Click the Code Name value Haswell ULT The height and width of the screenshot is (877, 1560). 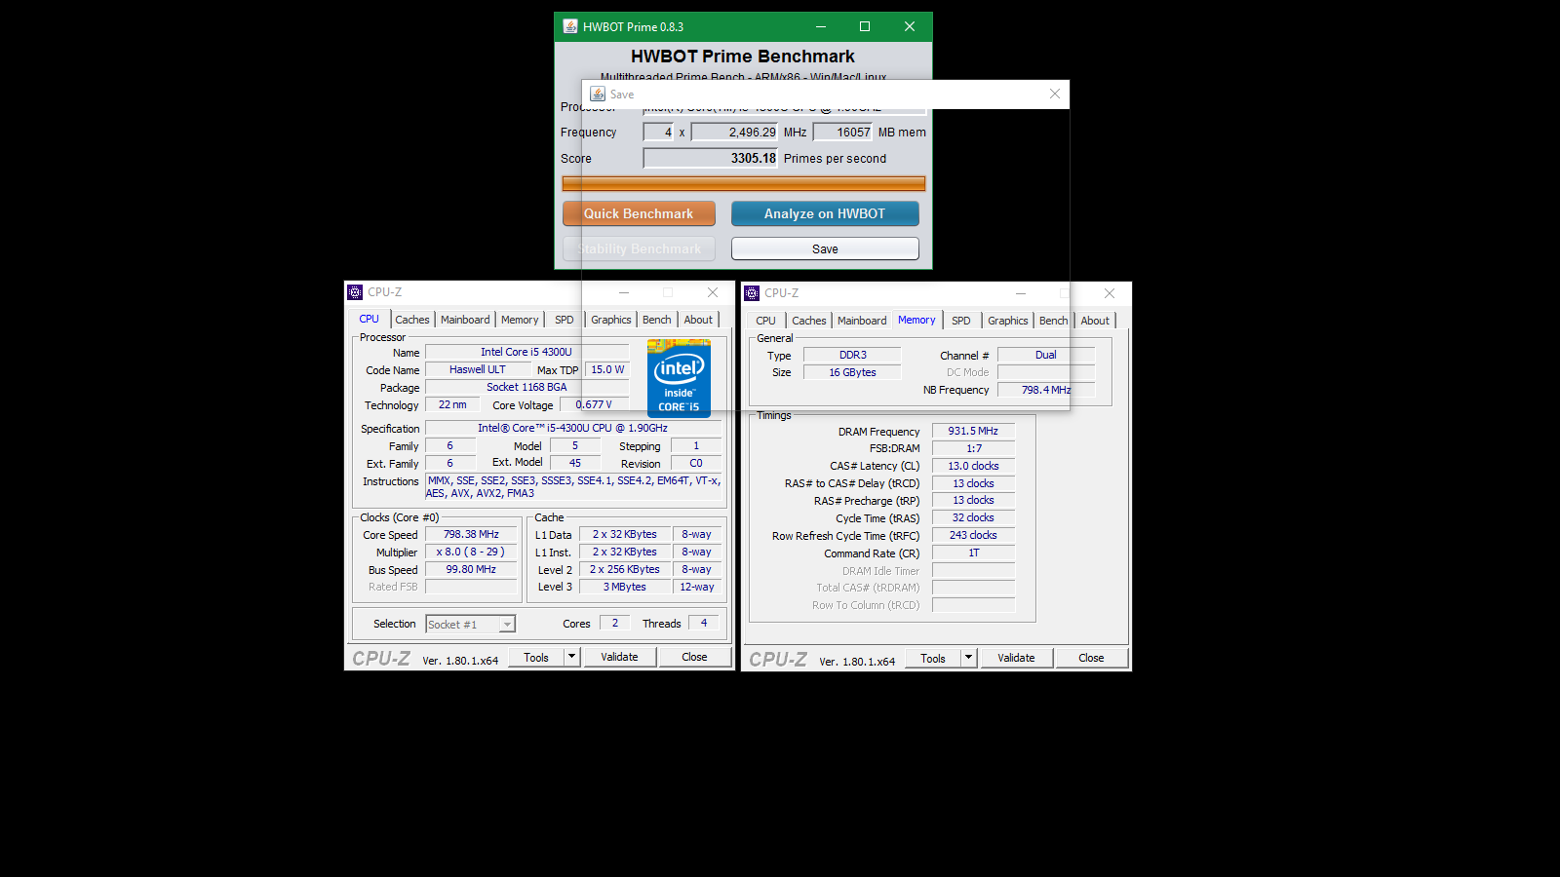click(478, 369)
